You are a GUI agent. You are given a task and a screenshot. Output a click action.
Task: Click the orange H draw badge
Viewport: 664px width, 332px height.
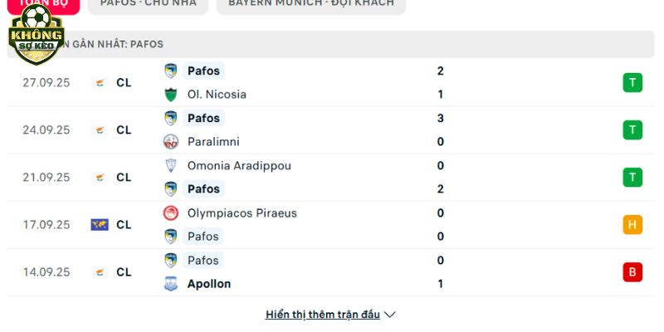tap(632, 225)
